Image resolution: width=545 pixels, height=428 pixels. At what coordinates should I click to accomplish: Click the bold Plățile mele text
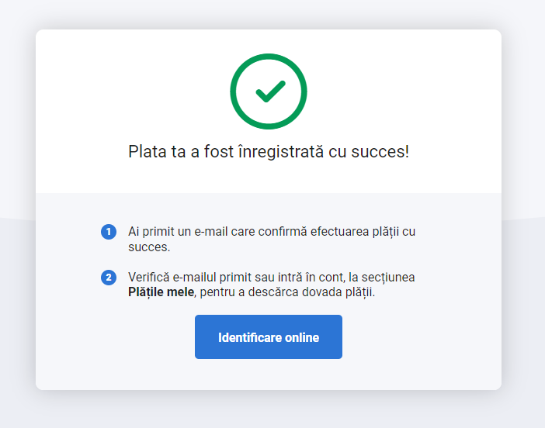coord(161,292)
